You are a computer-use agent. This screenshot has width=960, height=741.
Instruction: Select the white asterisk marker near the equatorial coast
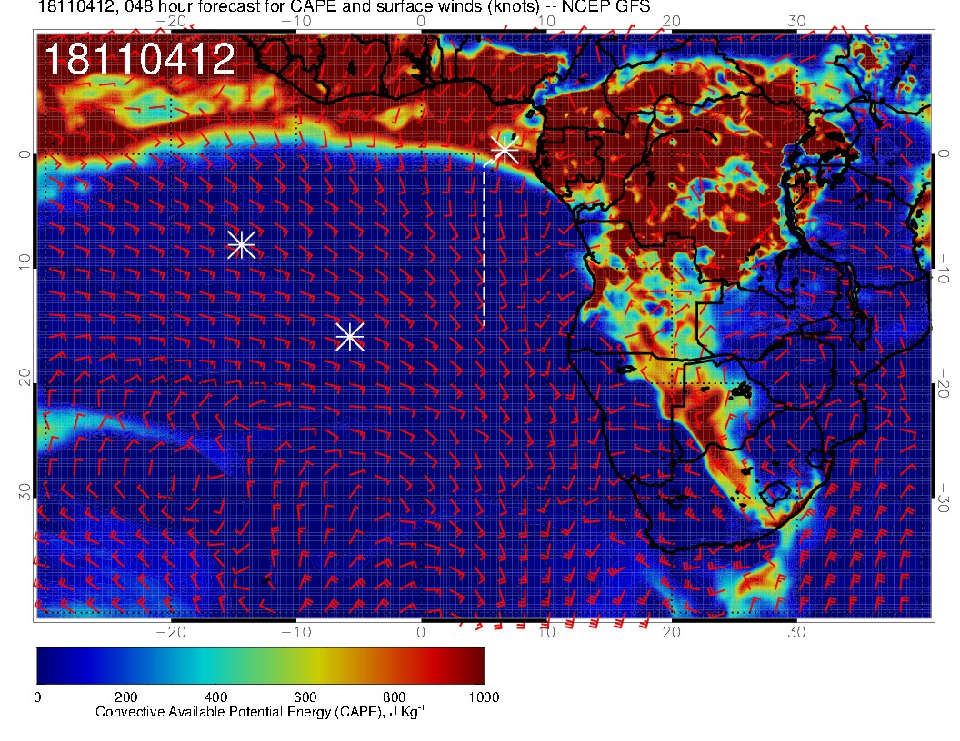[505, 150]
